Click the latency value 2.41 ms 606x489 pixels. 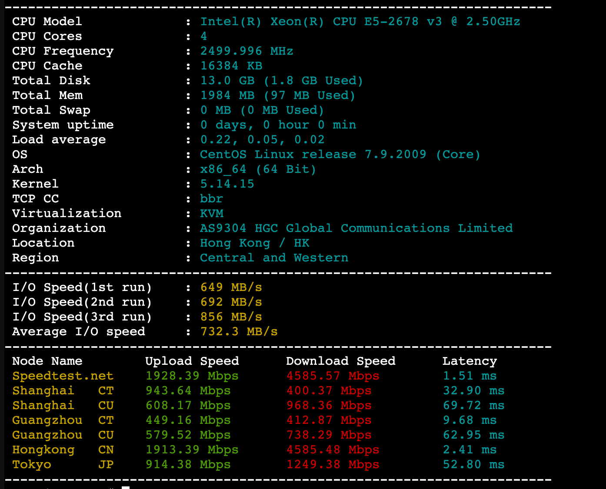469,450
